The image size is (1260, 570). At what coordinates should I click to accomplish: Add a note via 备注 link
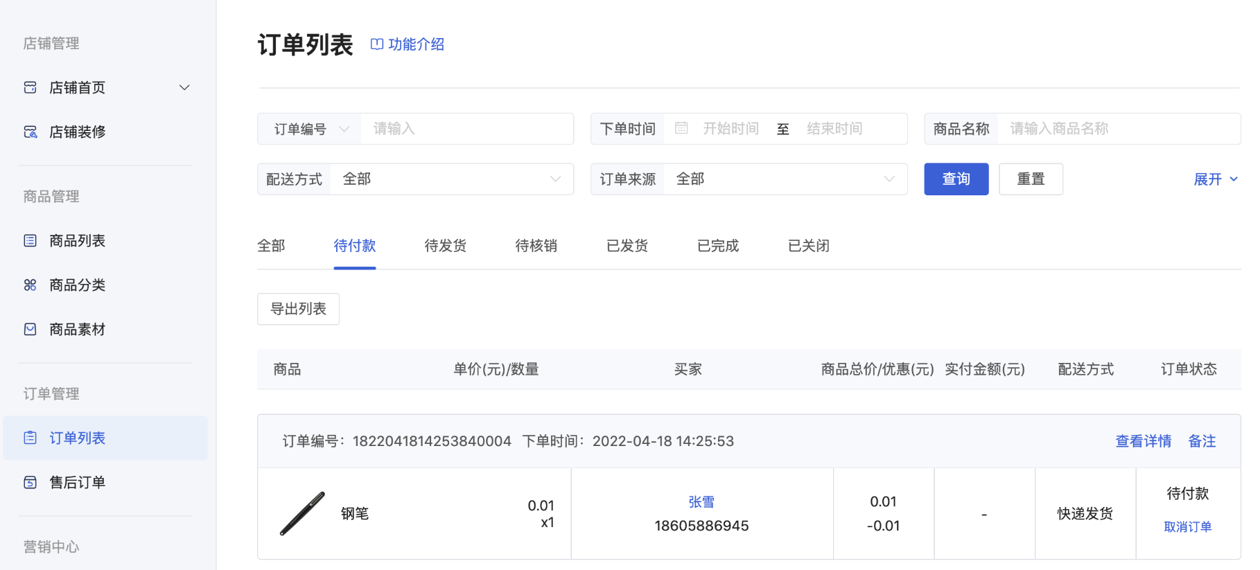pos(1202,441)
